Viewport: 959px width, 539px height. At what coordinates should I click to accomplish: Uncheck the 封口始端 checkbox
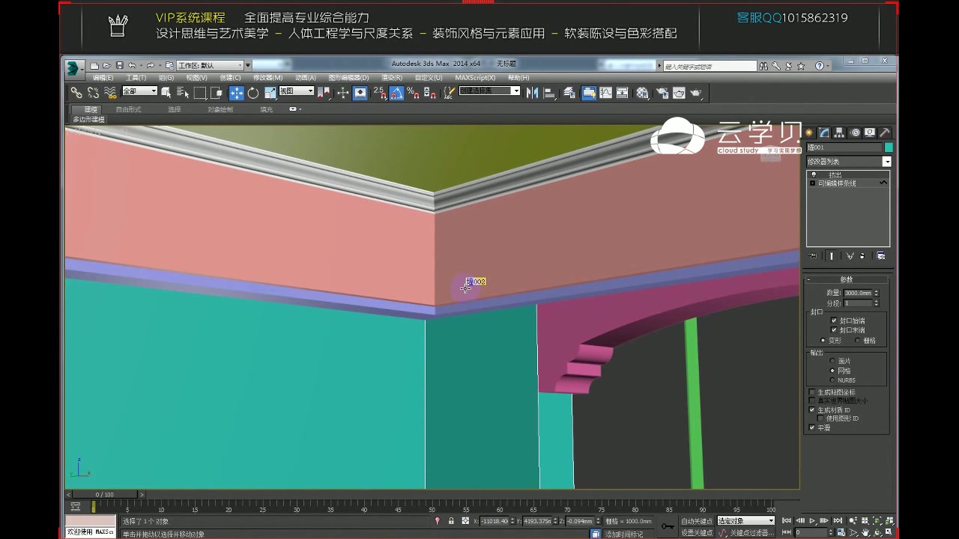pos(833,320)
